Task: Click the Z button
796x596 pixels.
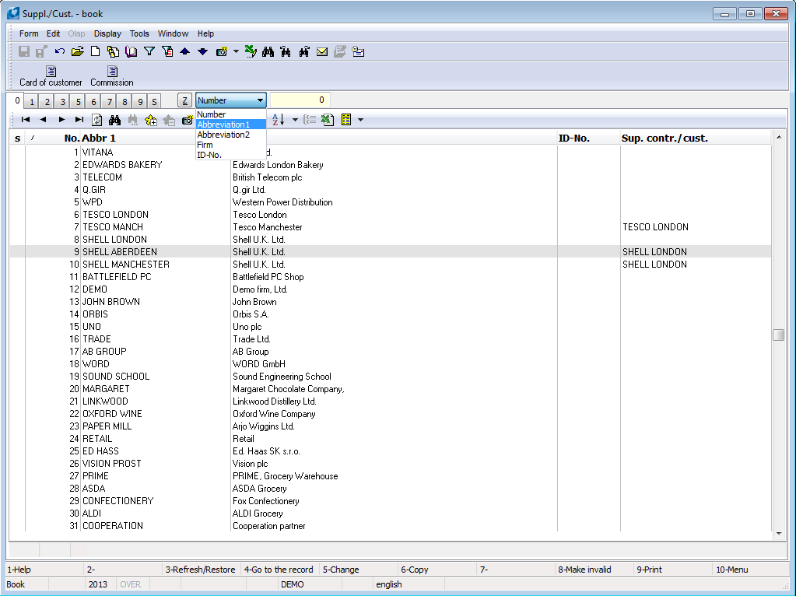Action: (184, 100)
